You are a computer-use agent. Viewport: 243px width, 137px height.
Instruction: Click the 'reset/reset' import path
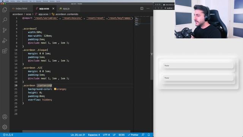point(96,18)
